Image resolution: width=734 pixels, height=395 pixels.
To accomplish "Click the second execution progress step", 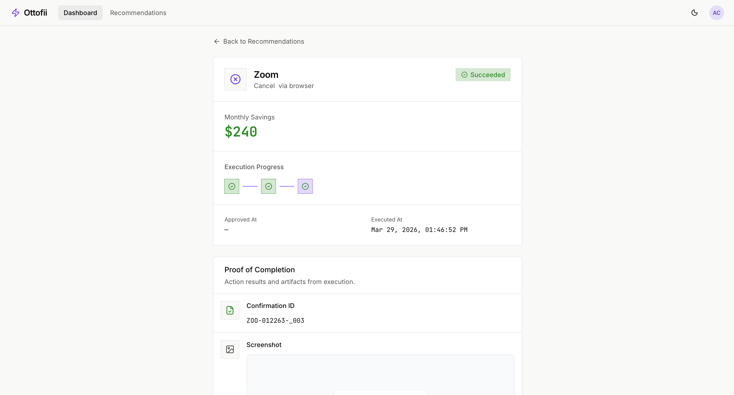I will pyautogui.click(x=268, y=186).
